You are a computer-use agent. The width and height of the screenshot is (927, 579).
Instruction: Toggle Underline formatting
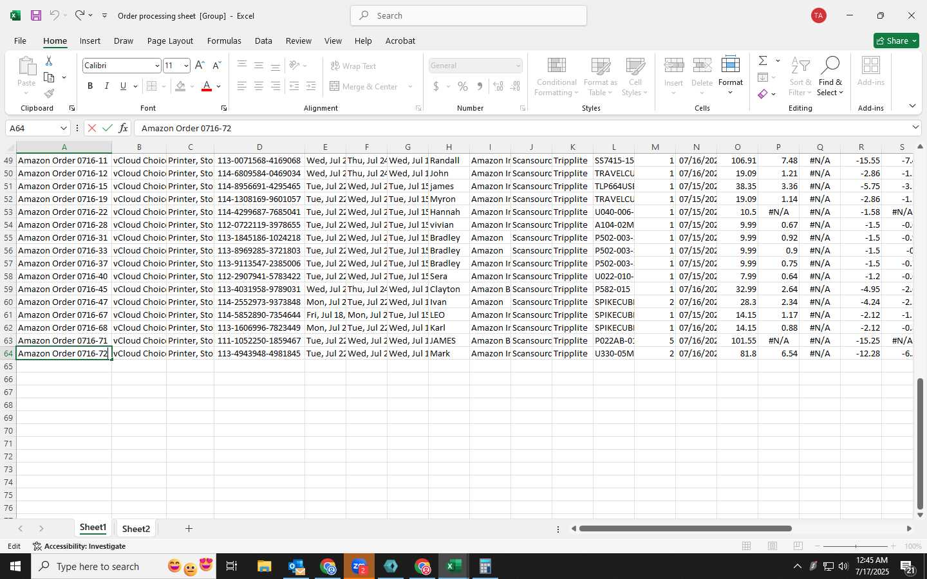click(123, 86)
